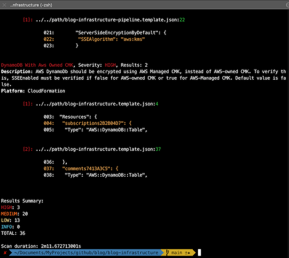Click the line 003 Resources text
The height and width of the screenshot is (258, 289).
[70, 117]
